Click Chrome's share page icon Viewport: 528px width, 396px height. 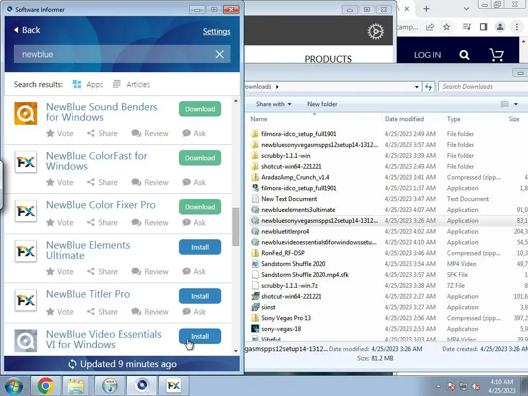(430, 27)
